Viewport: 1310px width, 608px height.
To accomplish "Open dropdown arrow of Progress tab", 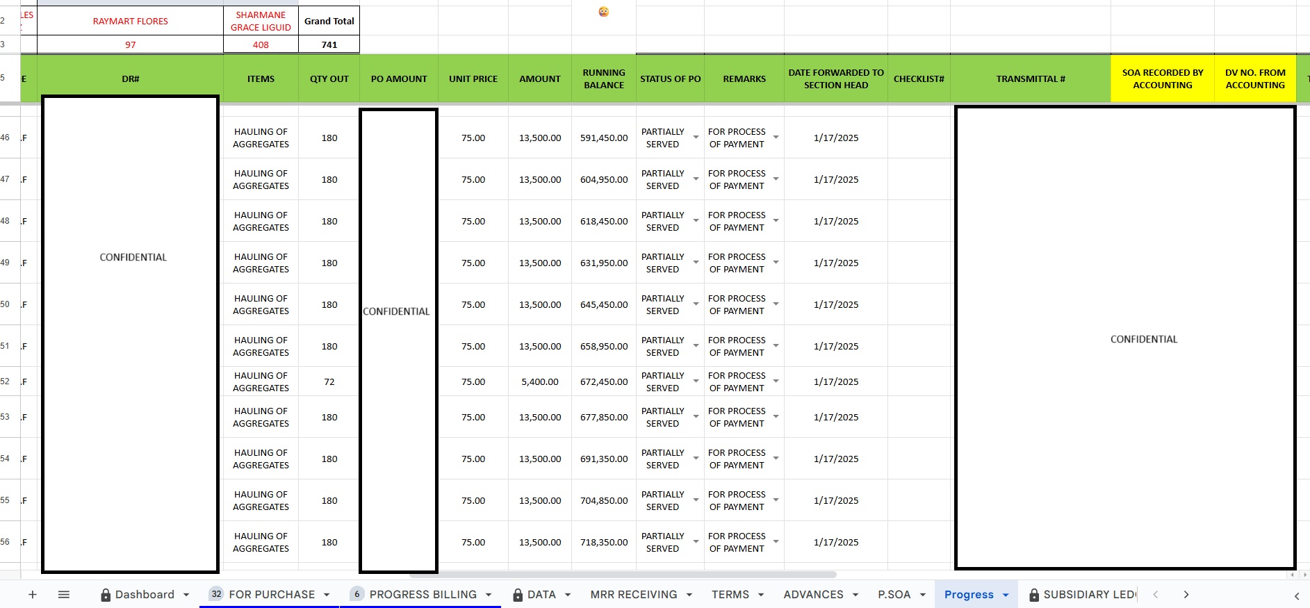I will [x=1006, y=595].
